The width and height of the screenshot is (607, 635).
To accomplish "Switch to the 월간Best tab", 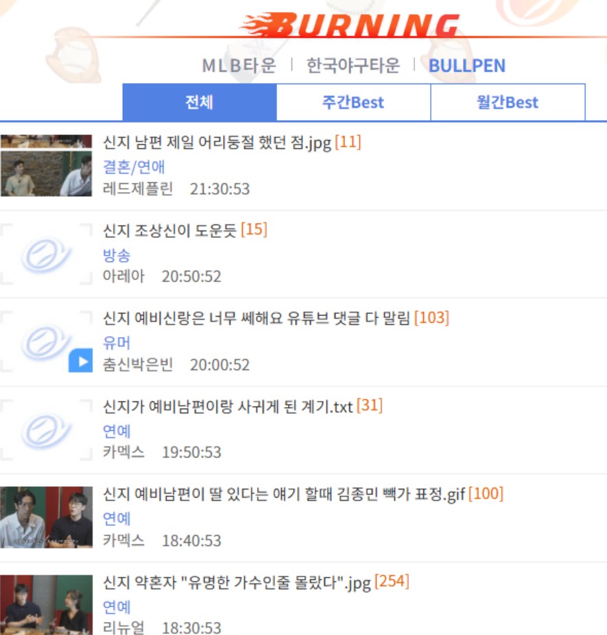I will tap(508, 102).
